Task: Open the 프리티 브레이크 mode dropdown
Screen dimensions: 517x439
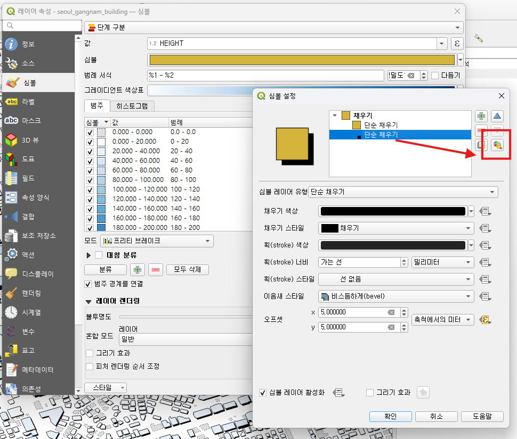Action: (157, 241)
